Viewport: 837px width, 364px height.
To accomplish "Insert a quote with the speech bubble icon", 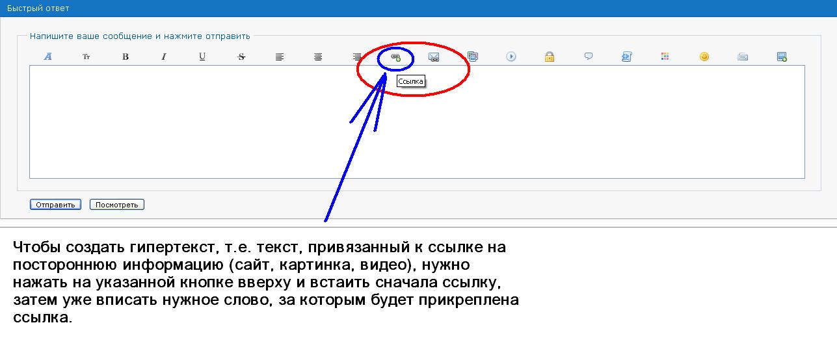I will (589, 57).
